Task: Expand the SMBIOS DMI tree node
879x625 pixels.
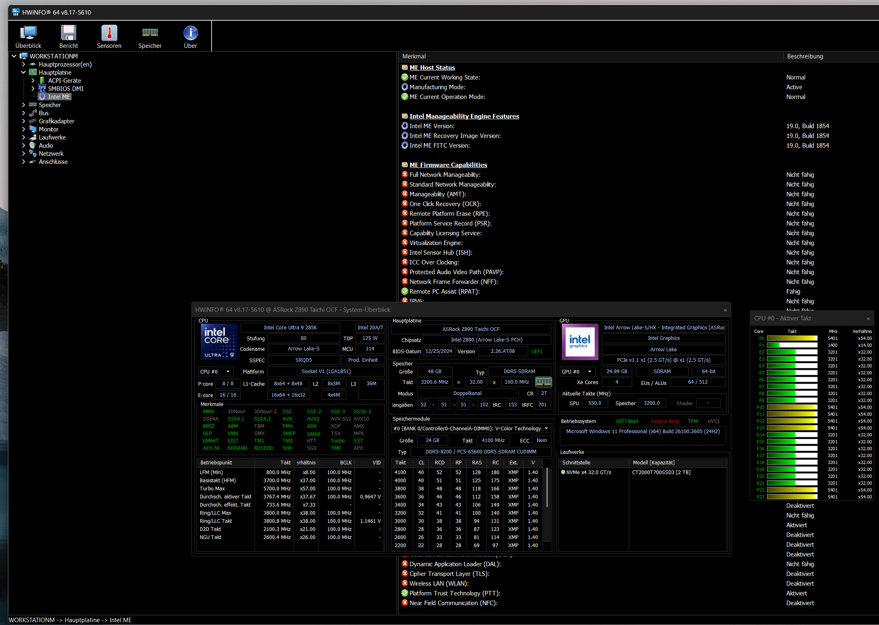Action: coord(33,88)
